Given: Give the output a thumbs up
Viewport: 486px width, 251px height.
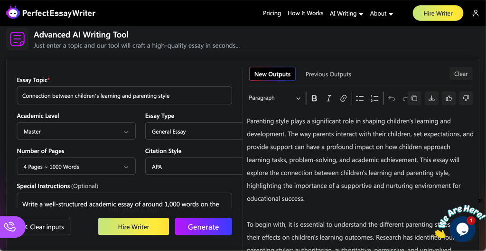Looking at the screenshot, I should click(449, 98).
